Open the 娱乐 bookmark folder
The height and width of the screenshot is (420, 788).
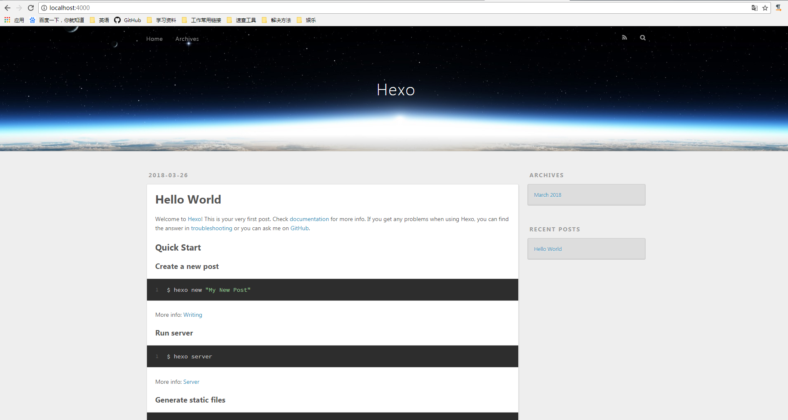click(x=306, y=20)
